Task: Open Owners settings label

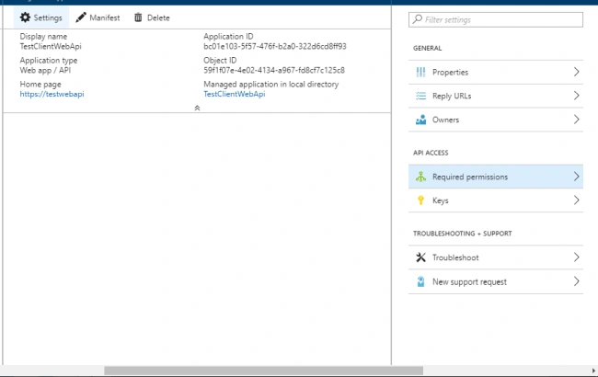Action: [445, 120]
